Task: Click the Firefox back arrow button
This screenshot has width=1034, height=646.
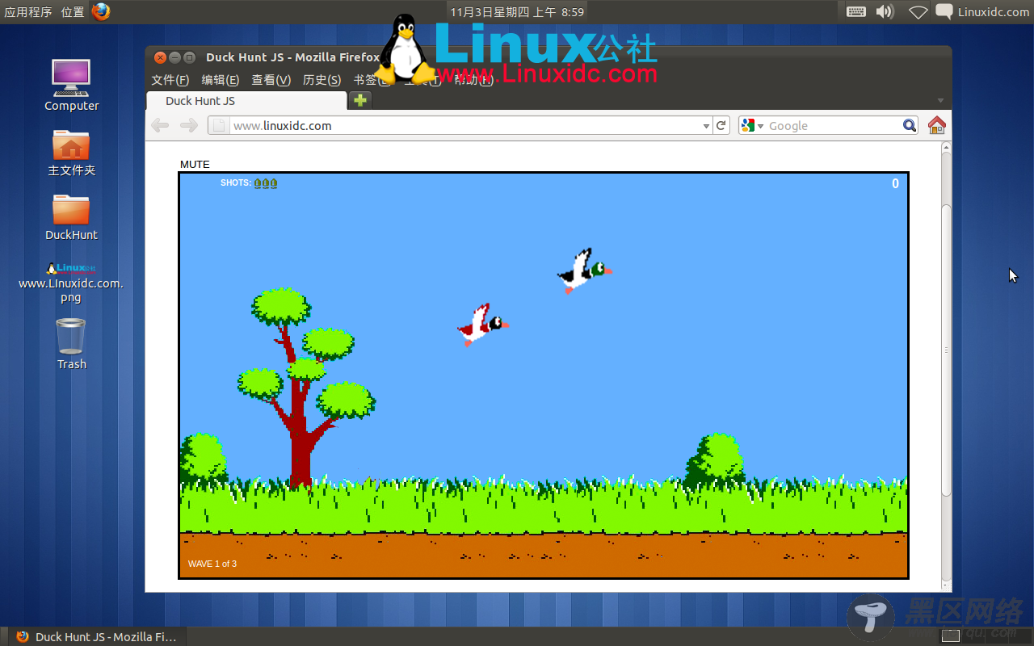Action: click(160, 125)
